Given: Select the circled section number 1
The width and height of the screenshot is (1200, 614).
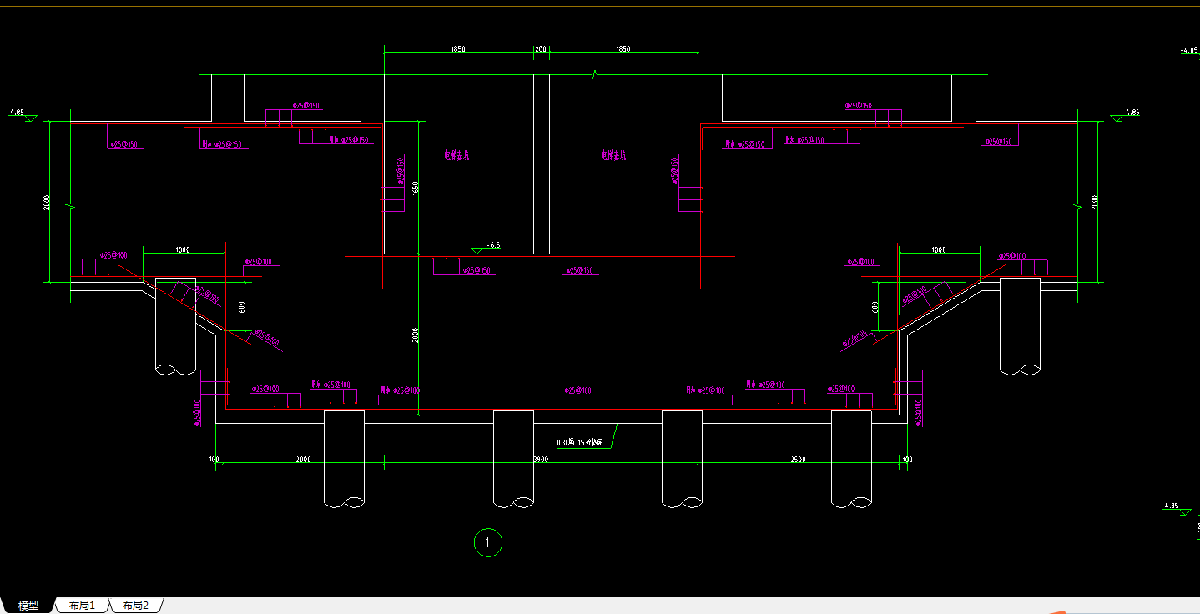Looking at the screenshot, I should 488,543.
